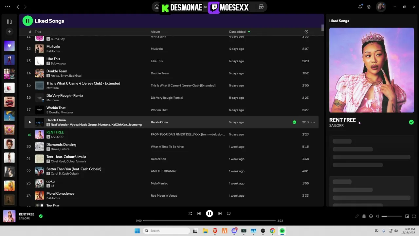Sort by the Album column header

[155, 32]
